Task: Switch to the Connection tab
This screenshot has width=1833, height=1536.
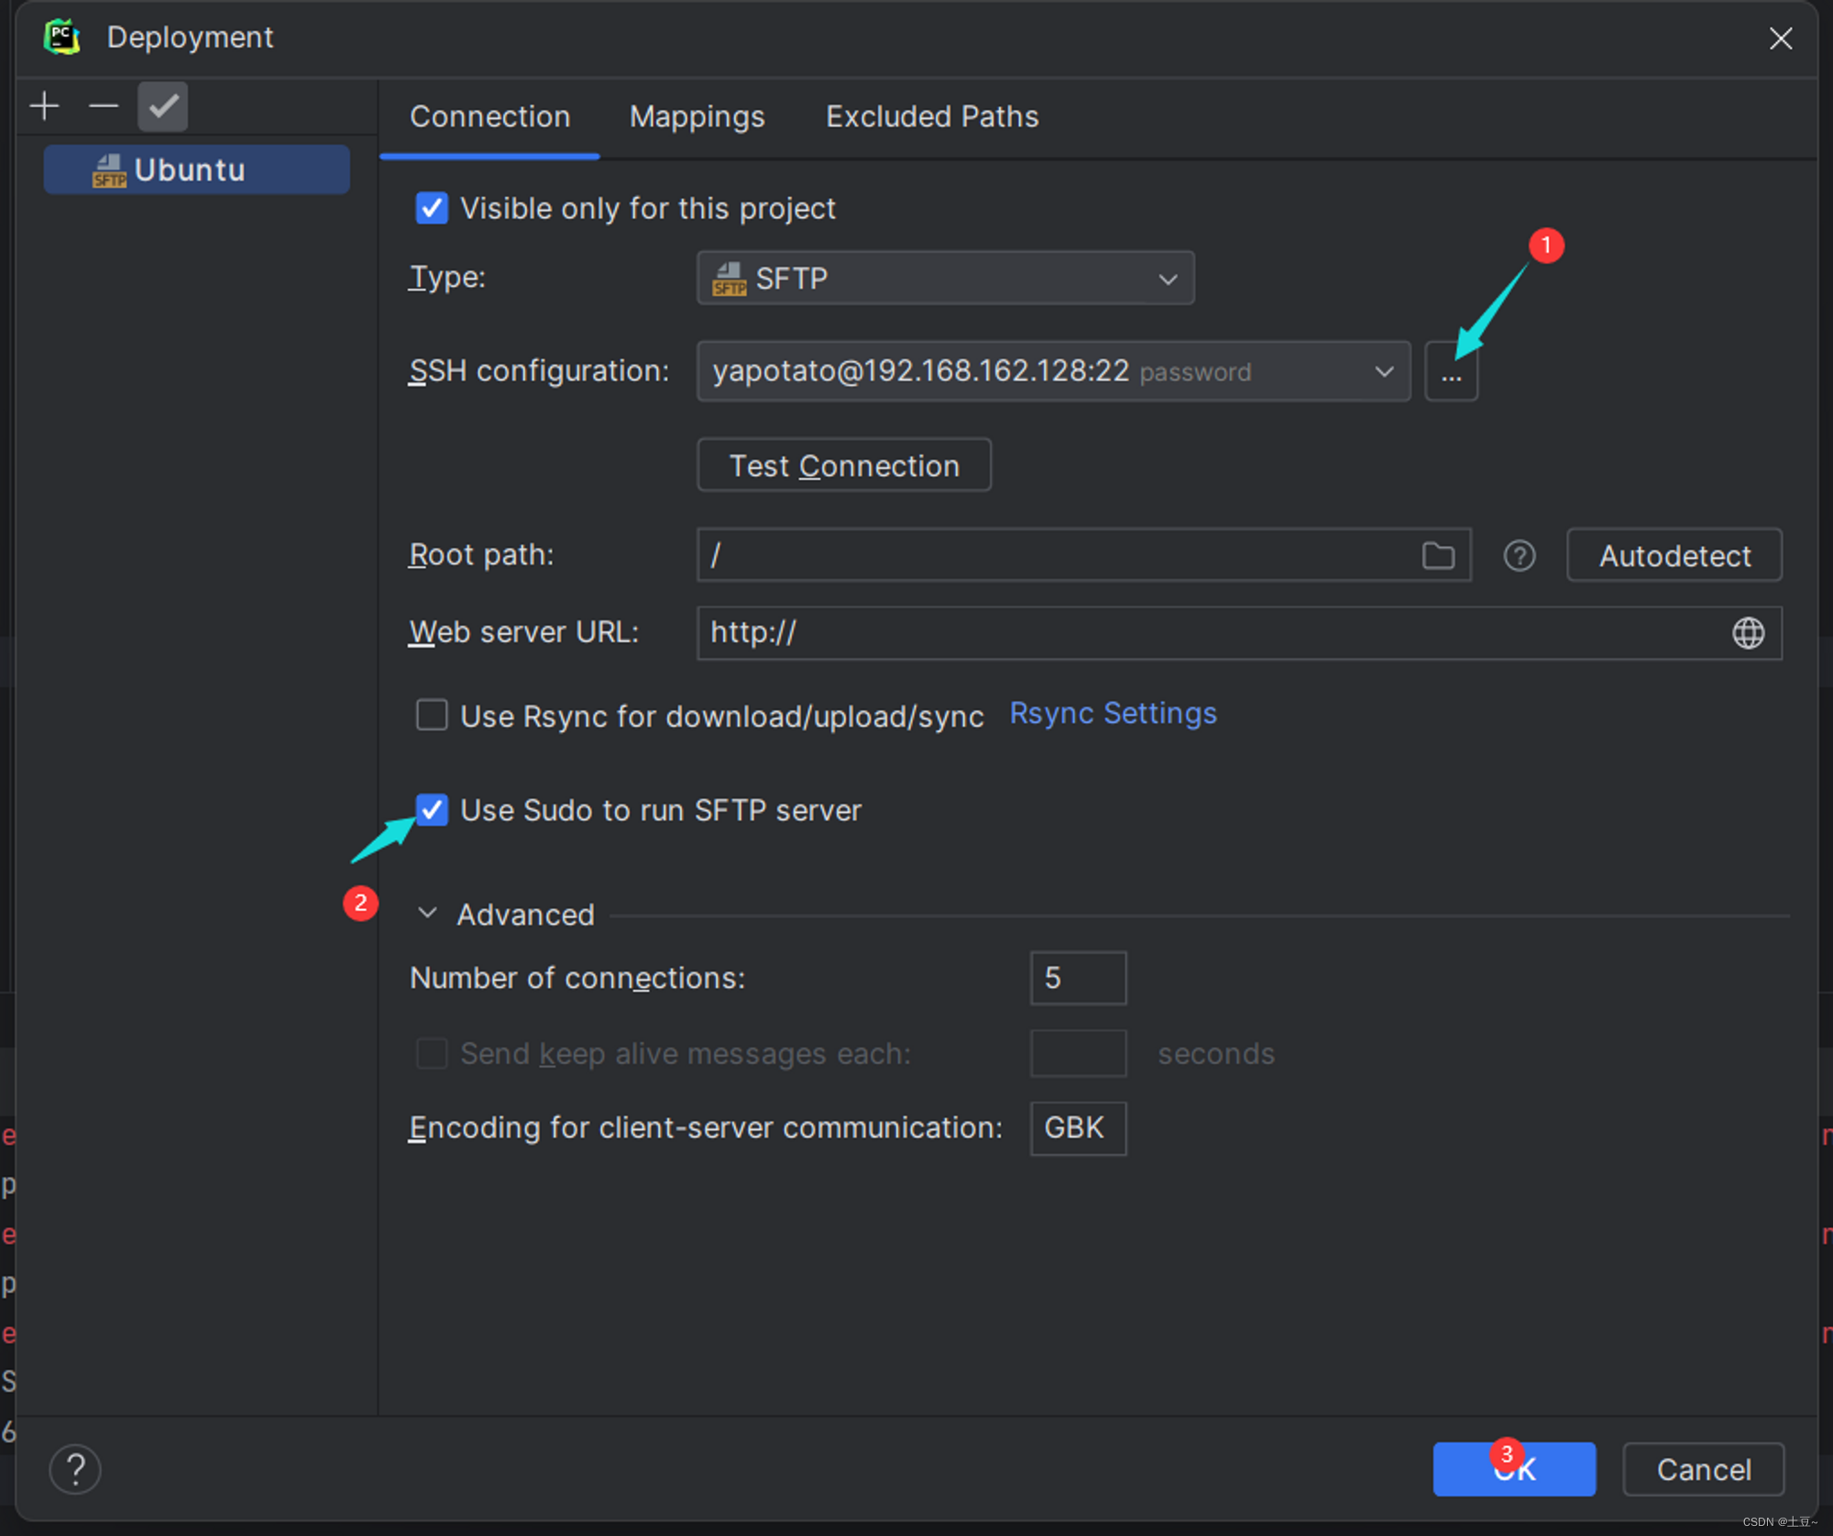Action: tap(489, 117)
